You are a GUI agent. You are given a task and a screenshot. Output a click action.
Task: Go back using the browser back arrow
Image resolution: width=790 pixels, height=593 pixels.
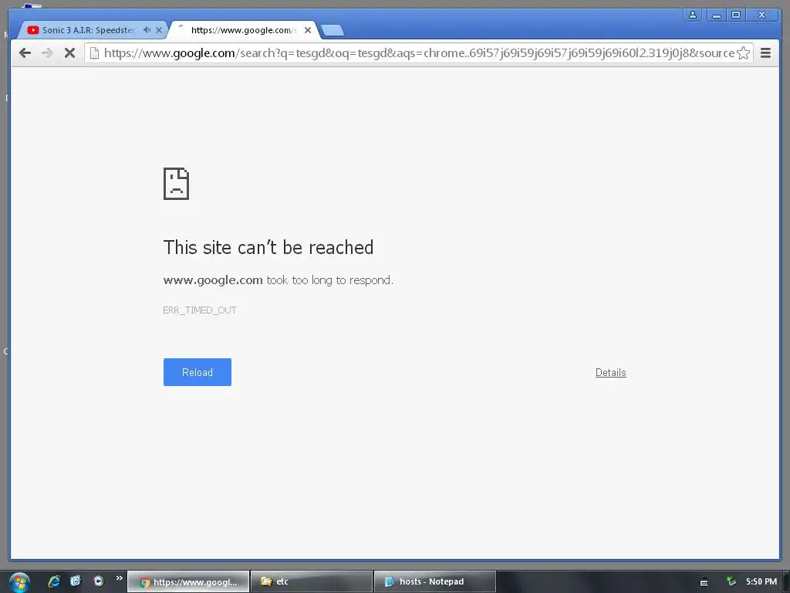coord(25,53)
